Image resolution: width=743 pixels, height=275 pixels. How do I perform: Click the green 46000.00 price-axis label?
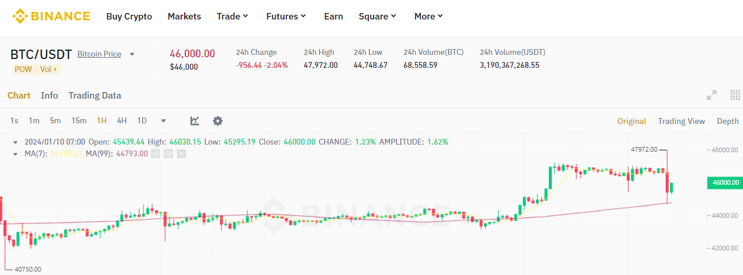(x=725, y=183)
